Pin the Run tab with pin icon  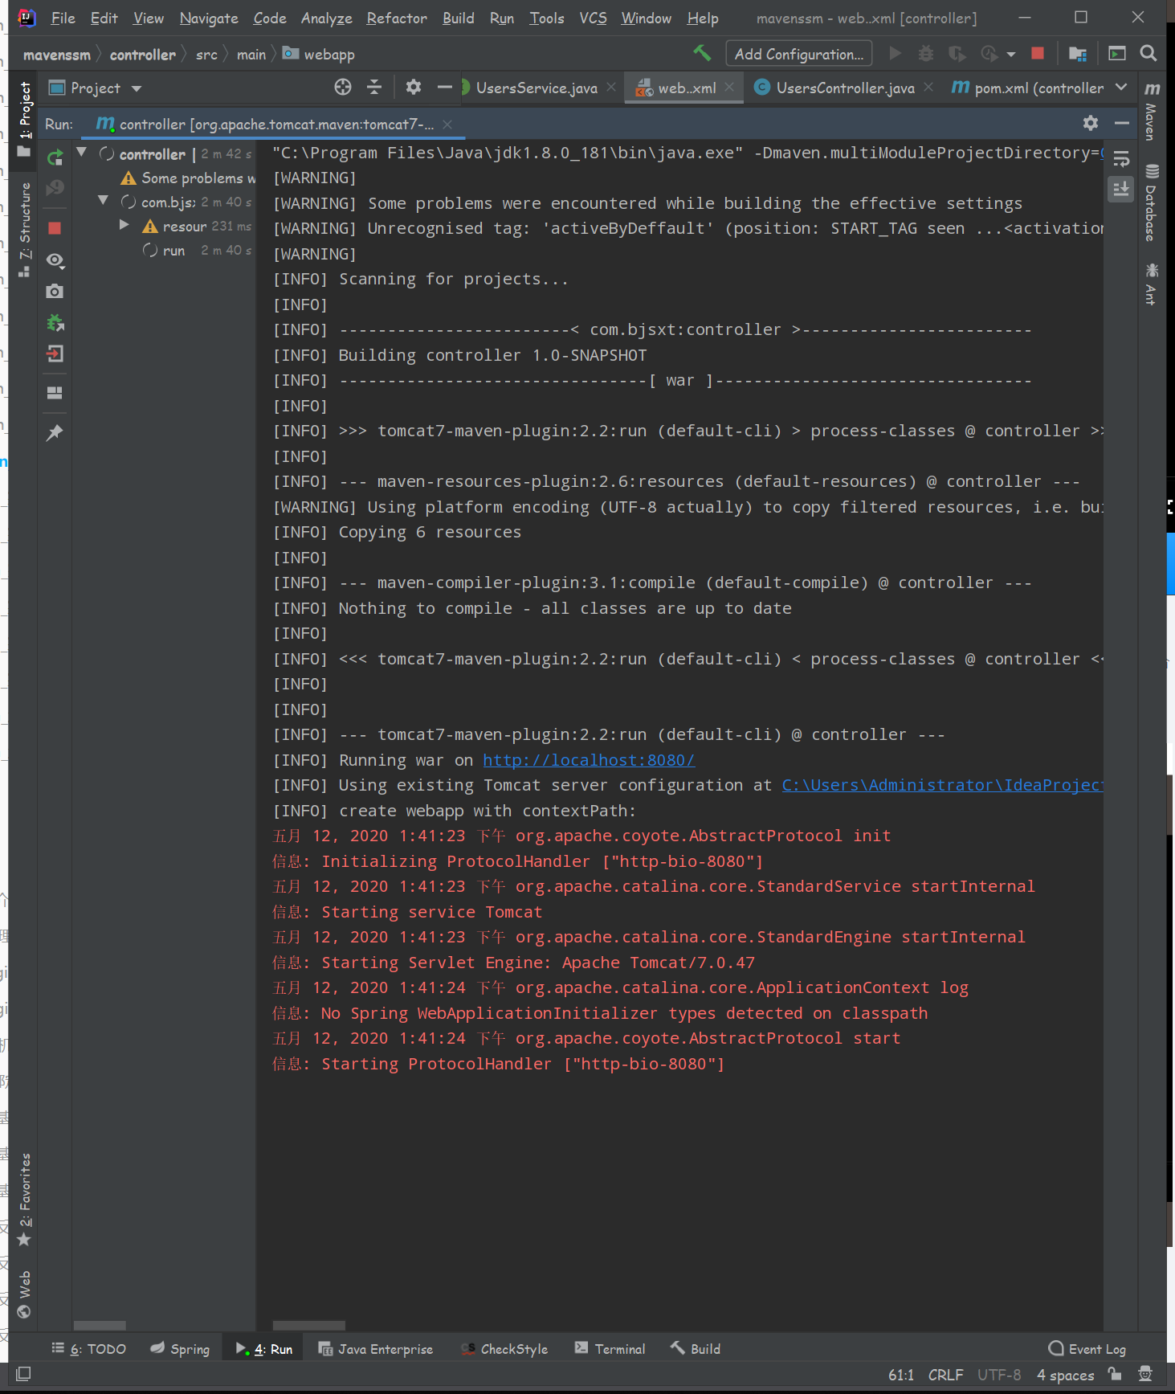pos(55,433)
